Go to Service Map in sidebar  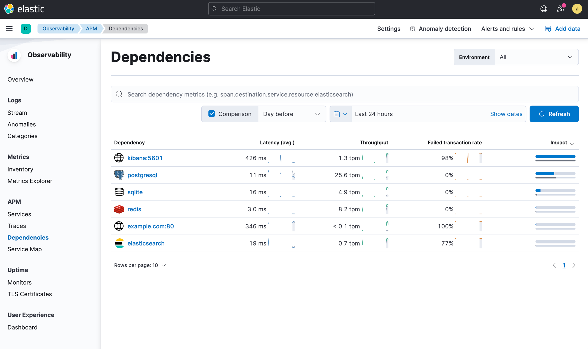[x=24, y=249]
